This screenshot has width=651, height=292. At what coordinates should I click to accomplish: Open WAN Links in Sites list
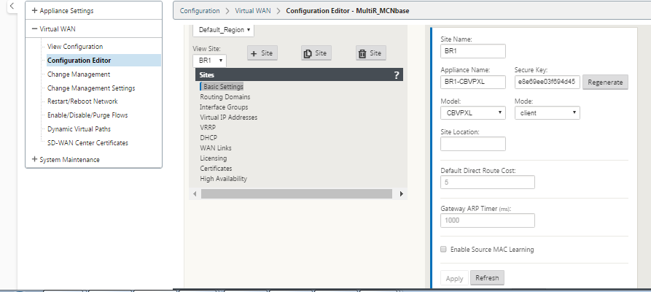(216, 147)
